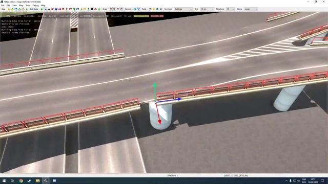This screenshot has height=184, width=328.
Task: Open the View menu
Action: coord(15,6)
